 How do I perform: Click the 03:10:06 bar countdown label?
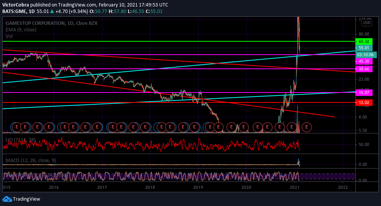pos(366,55)
